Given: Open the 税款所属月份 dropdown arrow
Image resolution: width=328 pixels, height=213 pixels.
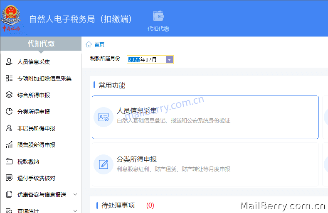Looking at the screenshot, I should [x=170, y=60].
